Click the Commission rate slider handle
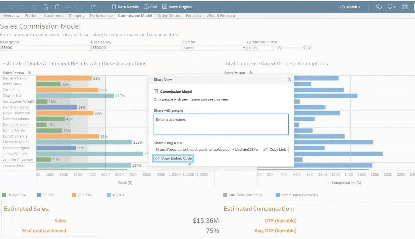This screenshot has width=415, height=239. click(280, 48)
